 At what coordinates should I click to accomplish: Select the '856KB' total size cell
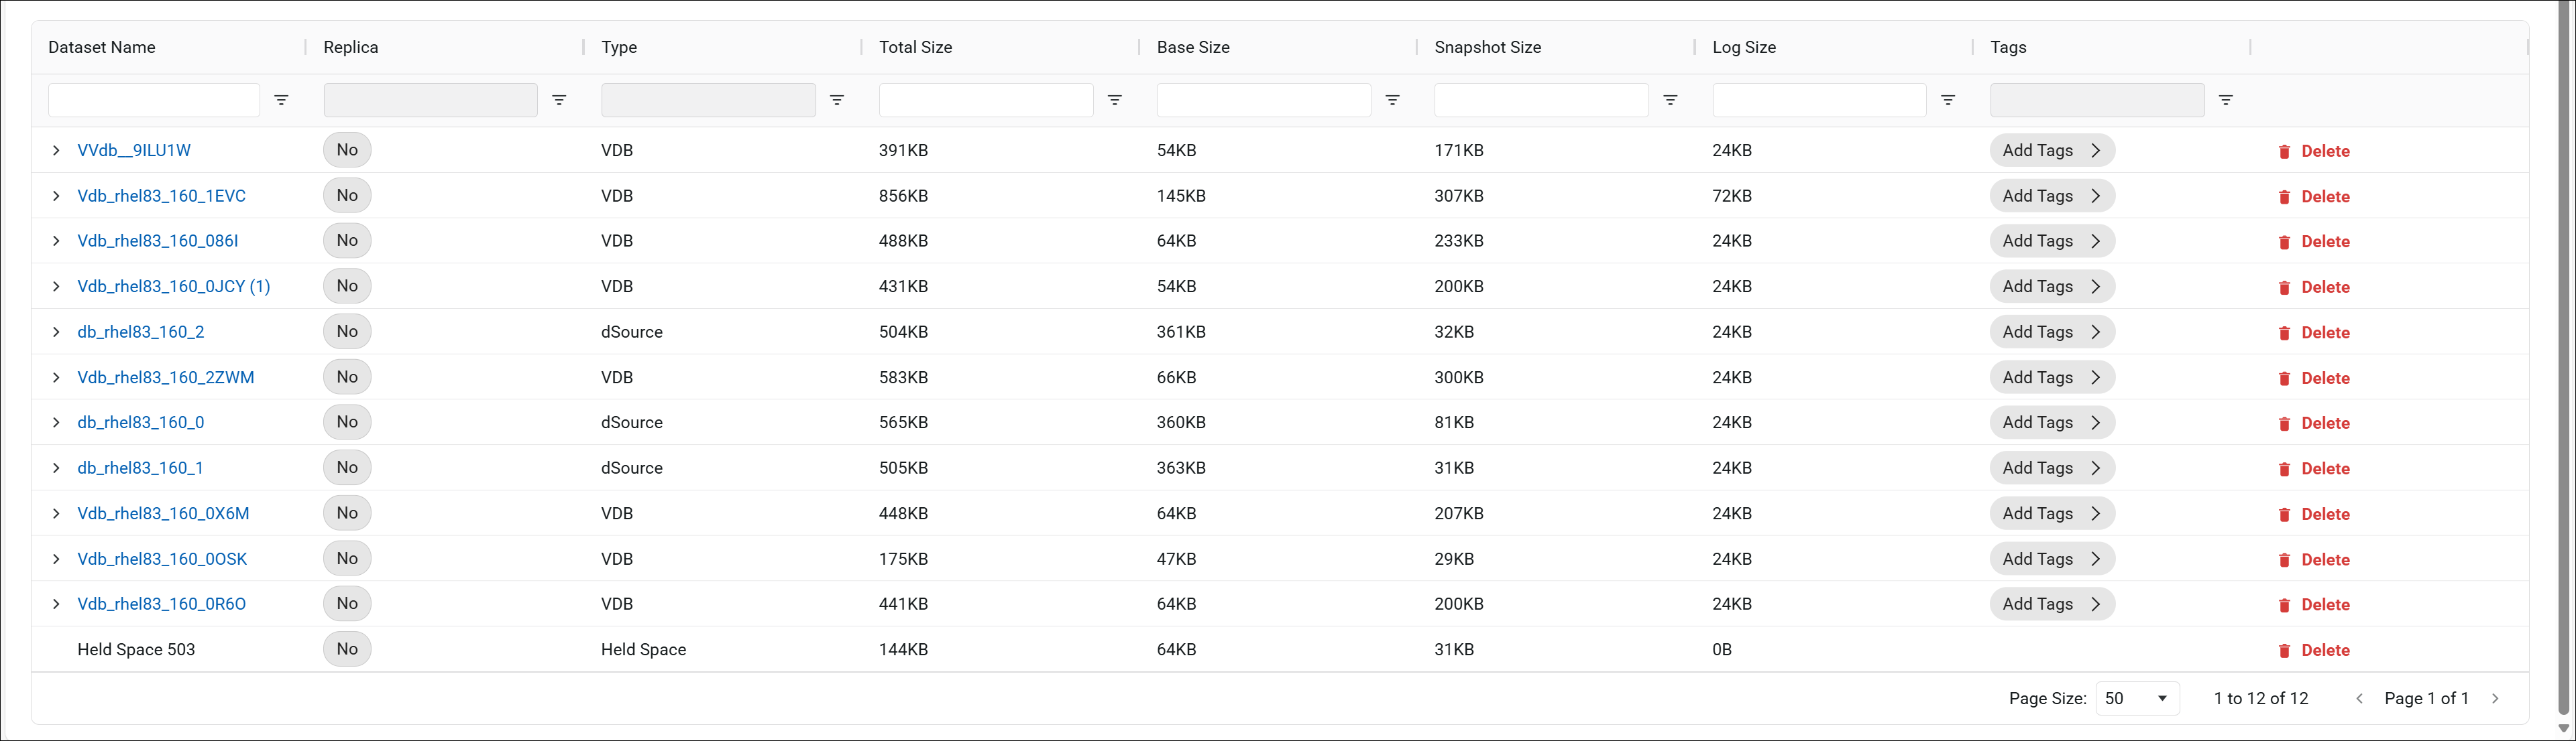[x=903, y=196]
